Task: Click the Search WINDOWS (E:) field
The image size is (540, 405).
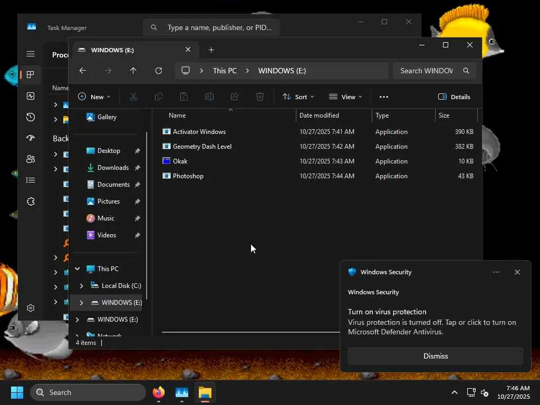Action: [x=426, y=71]
